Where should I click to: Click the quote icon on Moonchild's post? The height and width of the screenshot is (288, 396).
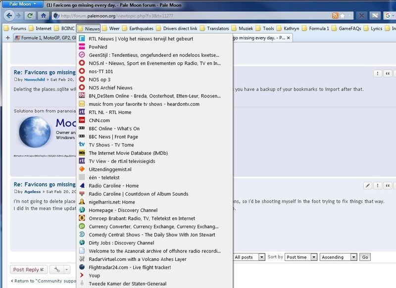388,73
